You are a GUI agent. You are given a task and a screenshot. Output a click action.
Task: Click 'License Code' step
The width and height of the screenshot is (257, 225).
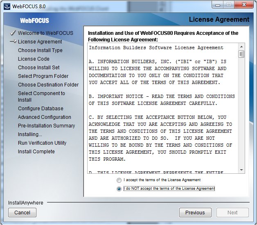34,59
